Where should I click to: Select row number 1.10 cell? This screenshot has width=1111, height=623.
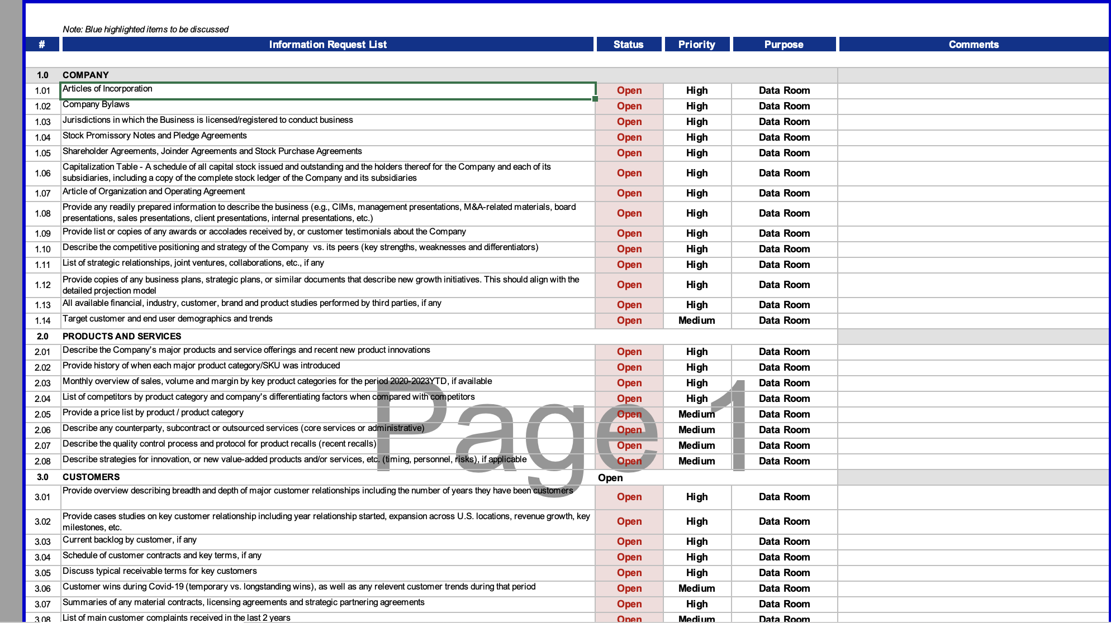pos(42,249)
